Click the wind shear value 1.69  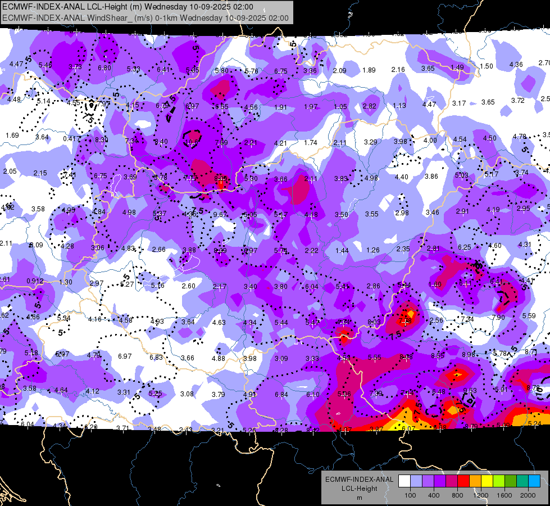pyautogui.click(x=12, y=135)
